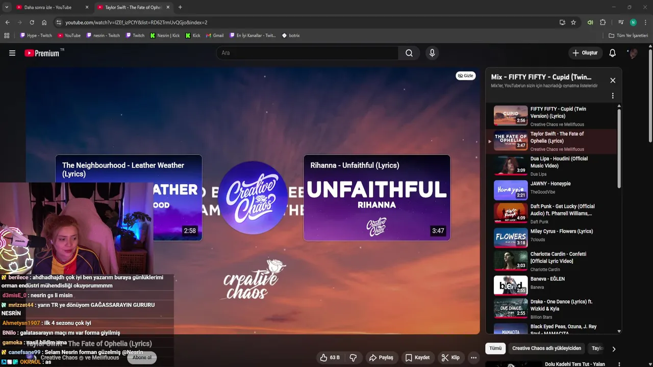Open the account avatar menu
The height and width of the screenshot is (367, 653).
(633, 53)
